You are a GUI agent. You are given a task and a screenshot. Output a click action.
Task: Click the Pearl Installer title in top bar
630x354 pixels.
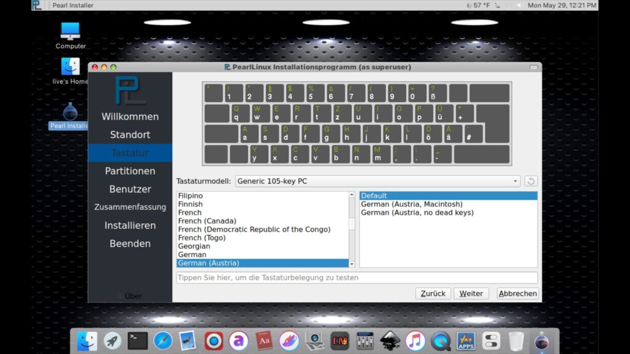pyautogui.click(x=73, y=5)
